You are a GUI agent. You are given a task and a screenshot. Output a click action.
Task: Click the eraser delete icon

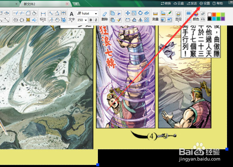tap(105, 14)
